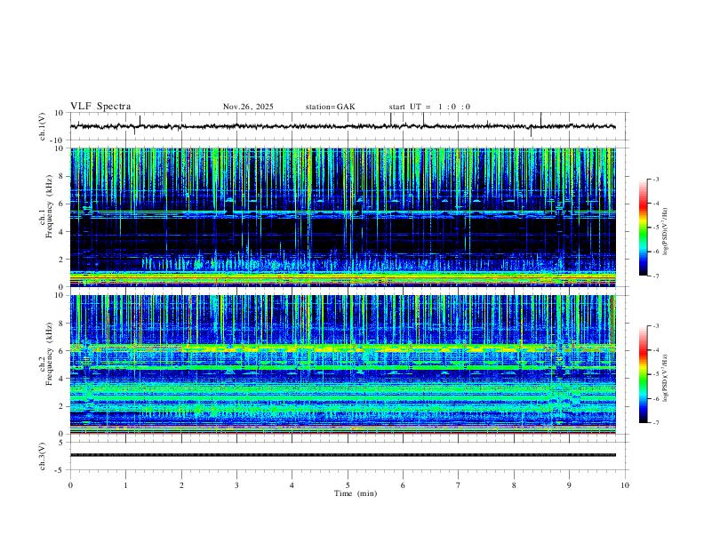Click the "station=GAK" label
704x544 pixels.
point(330,107)
